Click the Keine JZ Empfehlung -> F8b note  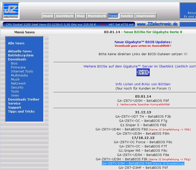(x=170, y=130)
